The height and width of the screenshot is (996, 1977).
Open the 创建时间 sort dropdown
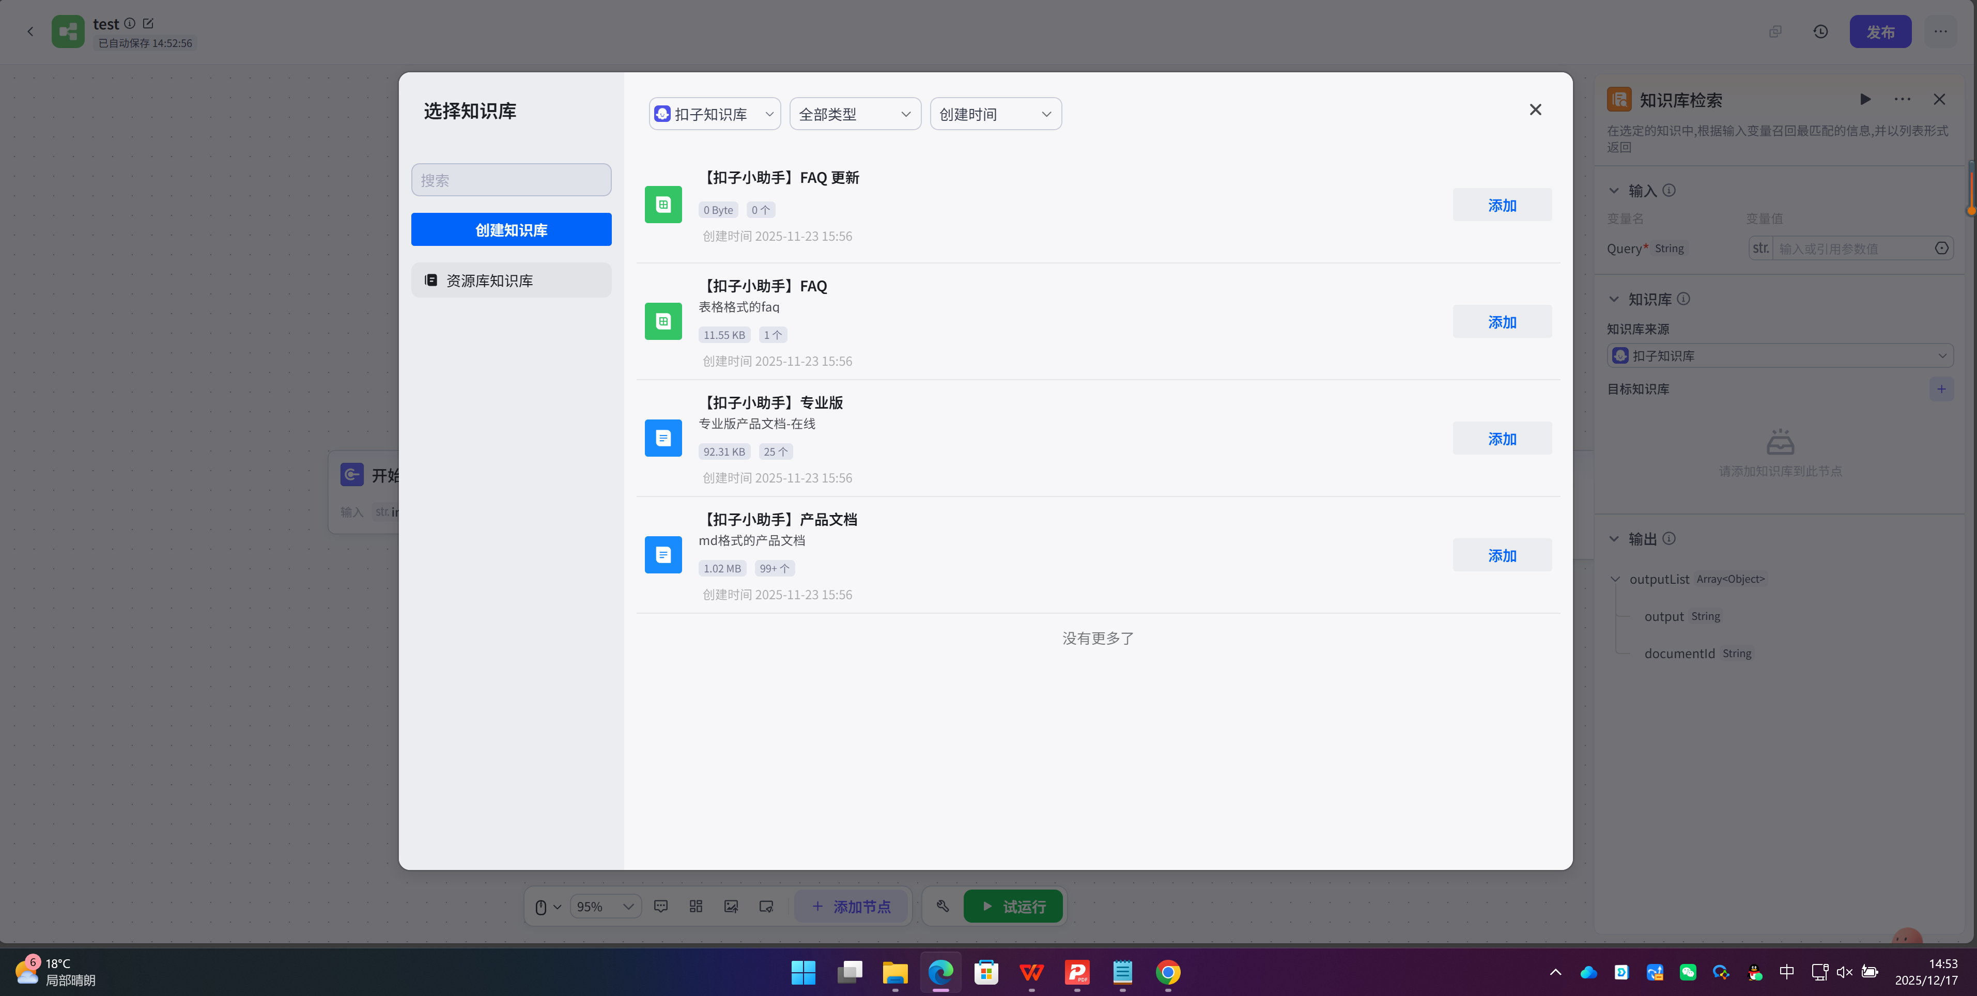pyautogui.click(x=995, y=114)
